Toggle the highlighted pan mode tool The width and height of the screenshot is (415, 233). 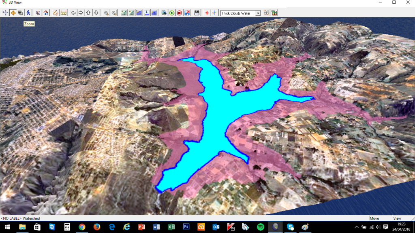13,13
